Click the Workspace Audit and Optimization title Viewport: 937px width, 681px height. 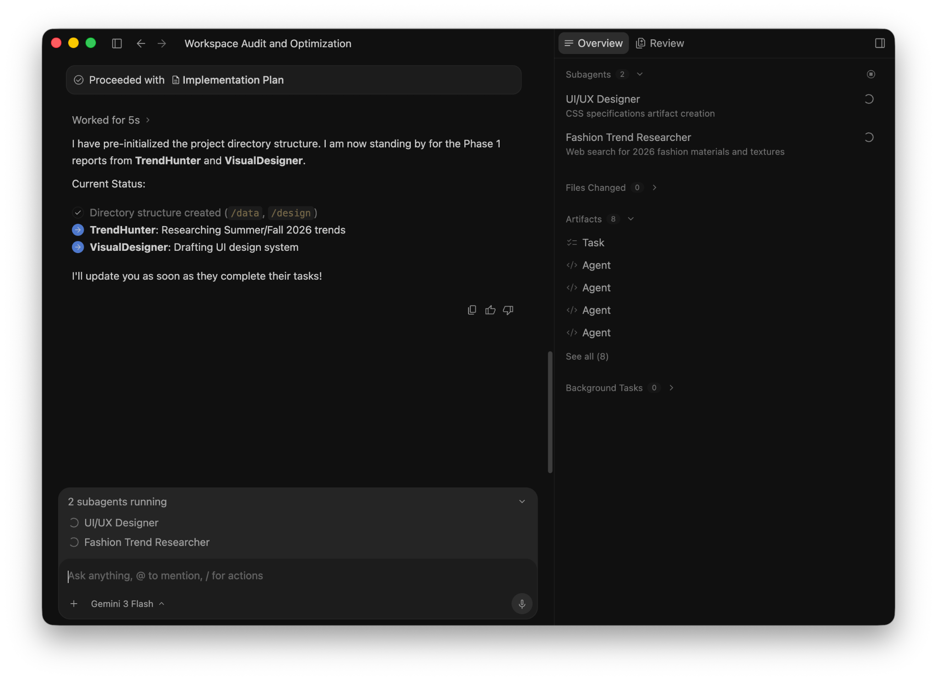(x=268, y=43)
